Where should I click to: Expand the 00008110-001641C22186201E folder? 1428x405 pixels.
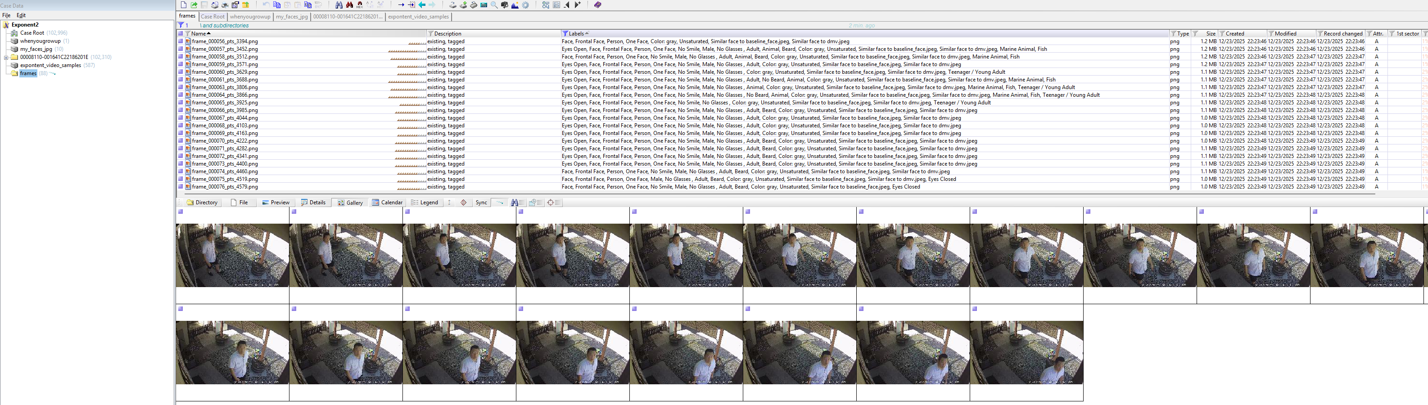[6, 57]
